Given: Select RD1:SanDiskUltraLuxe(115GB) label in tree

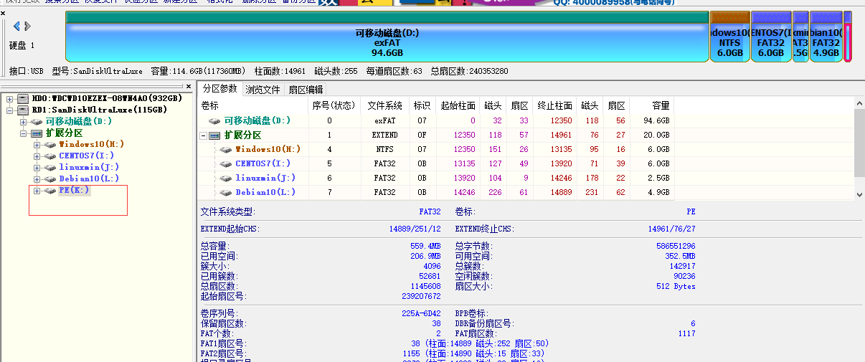Looking at the screenshot, I should (100, 110).
